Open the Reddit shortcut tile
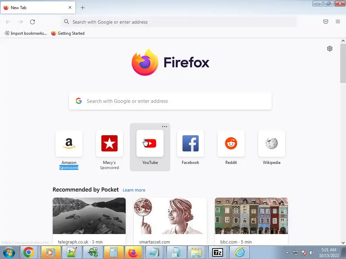Viewport: 346px width, 259px height. [231, 144]
